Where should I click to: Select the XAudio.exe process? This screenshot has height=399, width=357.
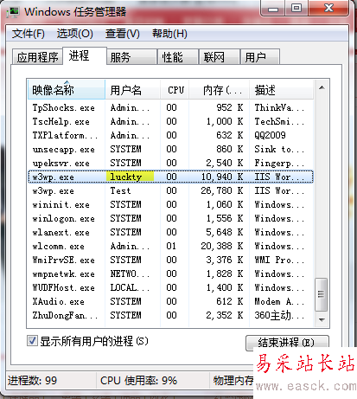coord(170,301)
